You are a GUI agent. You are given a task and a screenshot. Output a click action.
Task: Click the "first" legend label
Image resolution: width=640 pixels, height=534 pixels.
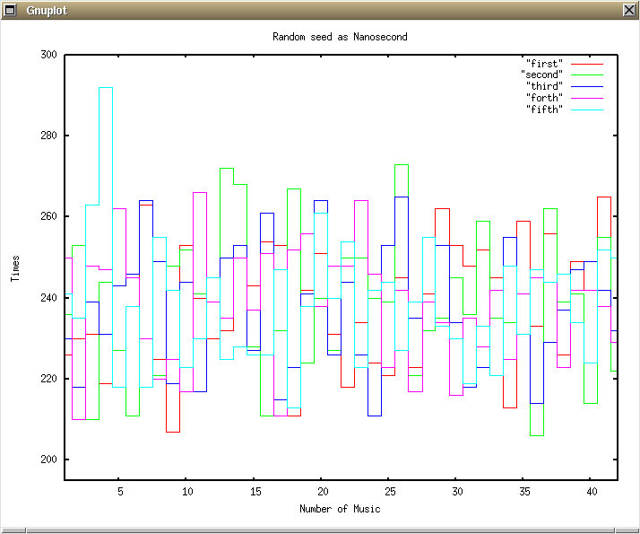[x=544, y=64]
